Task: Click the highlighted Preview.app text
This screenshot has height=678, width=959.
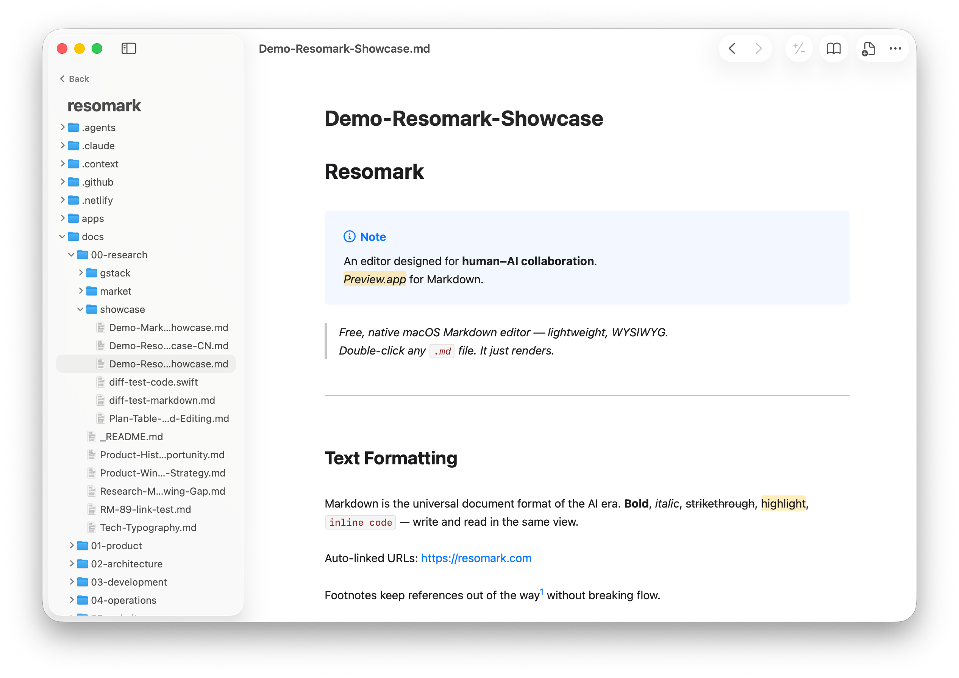Action: (374, 279)
